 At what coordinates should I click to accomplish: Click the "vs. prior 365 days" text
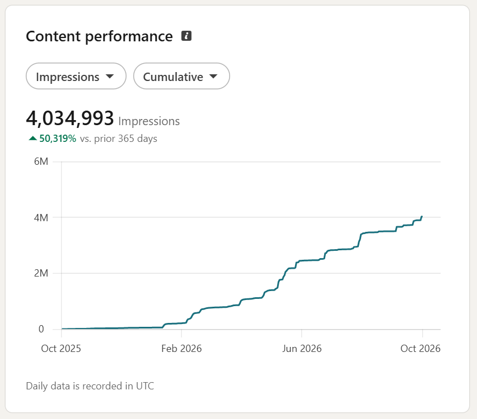pyautogui.click(x=119, y=139)
